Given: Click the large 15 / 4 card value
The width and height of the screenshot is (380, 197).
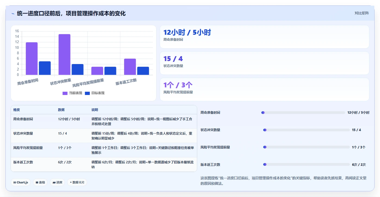Looking at the screenshot, I should [173, 59].
